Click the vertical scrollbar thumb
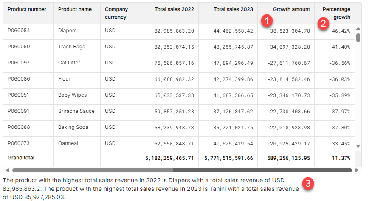 click(358, 37)
